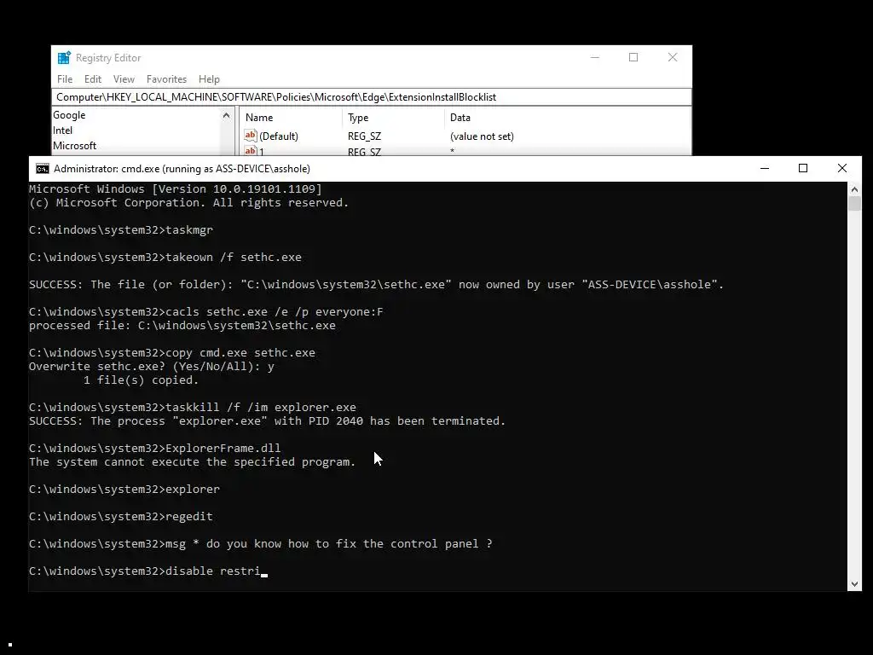Click the '1 file(s) copied.' output line
This screenshot has width=873, height=655.
click(141, 380)
